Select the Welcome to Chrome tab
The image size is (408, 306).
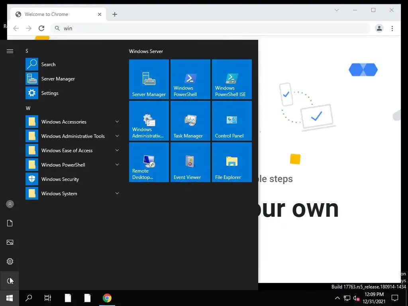pyautogui.click(x=58, y=14)
